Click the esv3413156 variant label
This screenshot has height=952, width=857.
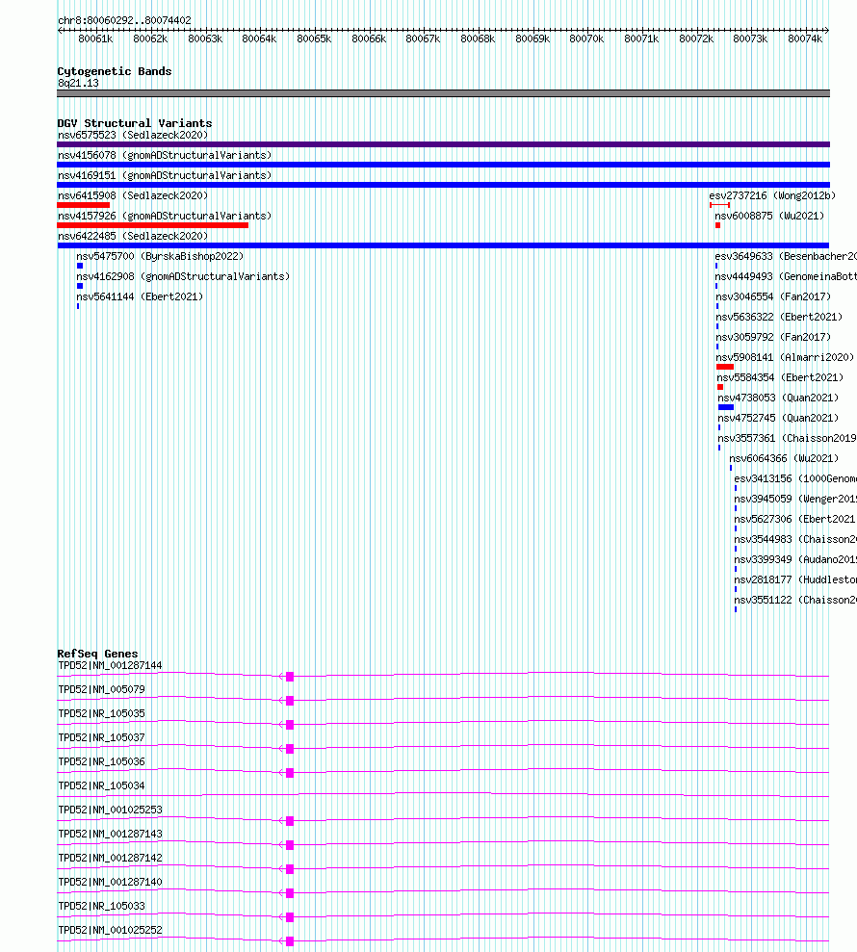click(x=795, y=478)
